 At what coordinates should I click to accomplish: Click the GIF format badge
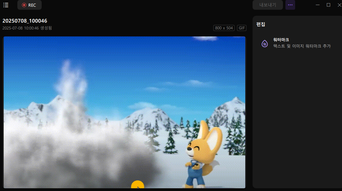pyautogui.click(x=242, y=28)
